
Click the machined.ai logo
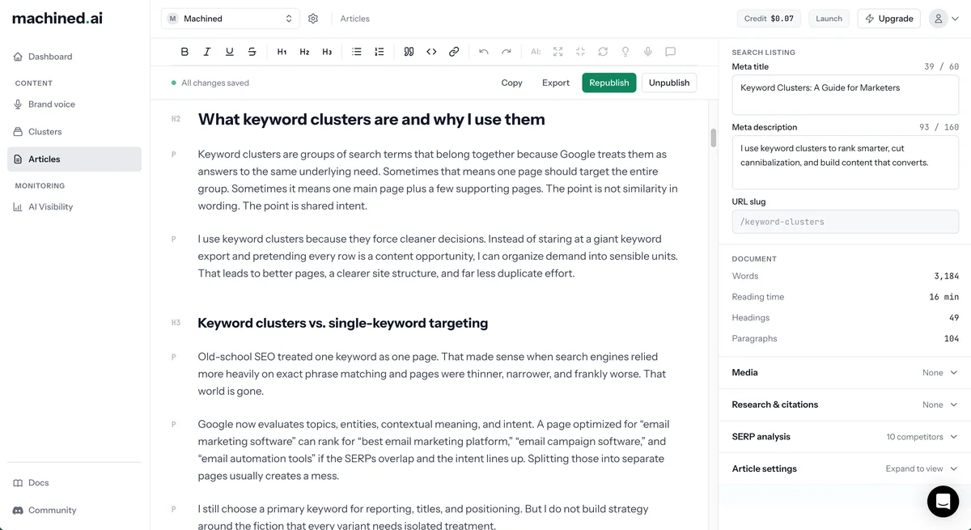click(57, 18)
